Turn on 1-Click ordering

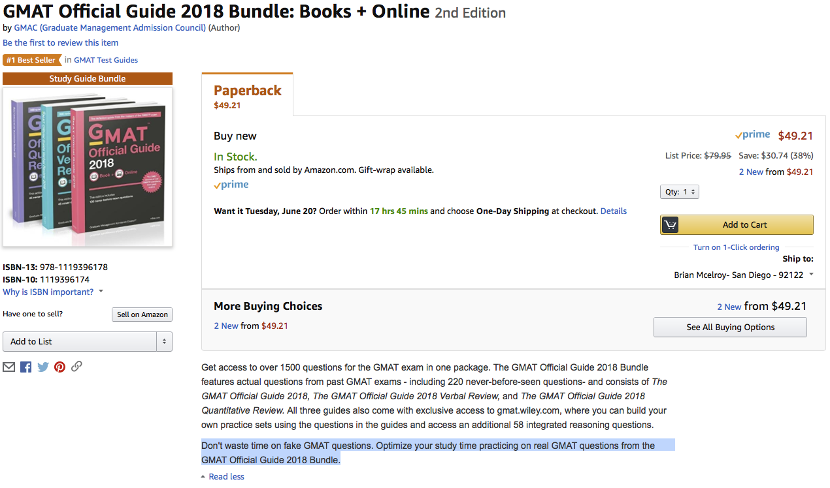pyautogui.click(x=736, y=247)
